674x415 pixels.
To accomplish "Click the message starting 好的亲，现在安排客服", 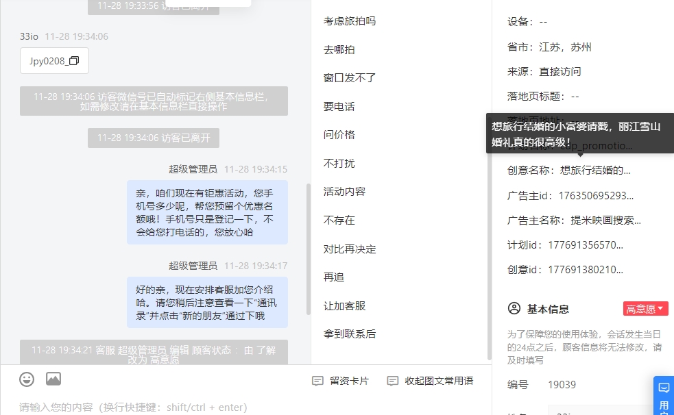I will [x=207, y=303].
